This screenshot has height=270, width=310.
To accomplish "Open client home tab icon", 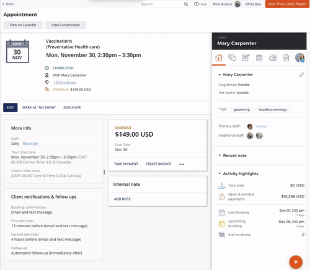I will coord(219,58).
